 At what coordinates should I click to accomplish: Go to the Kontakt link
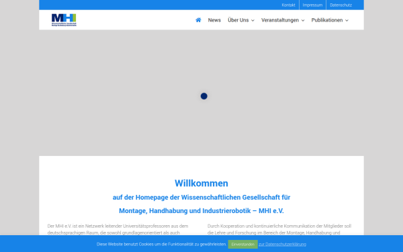pyautogui.click(x=288, y=5)
